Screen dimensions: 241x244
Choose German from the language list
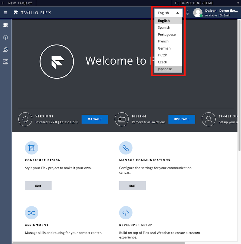coord(168,48)
